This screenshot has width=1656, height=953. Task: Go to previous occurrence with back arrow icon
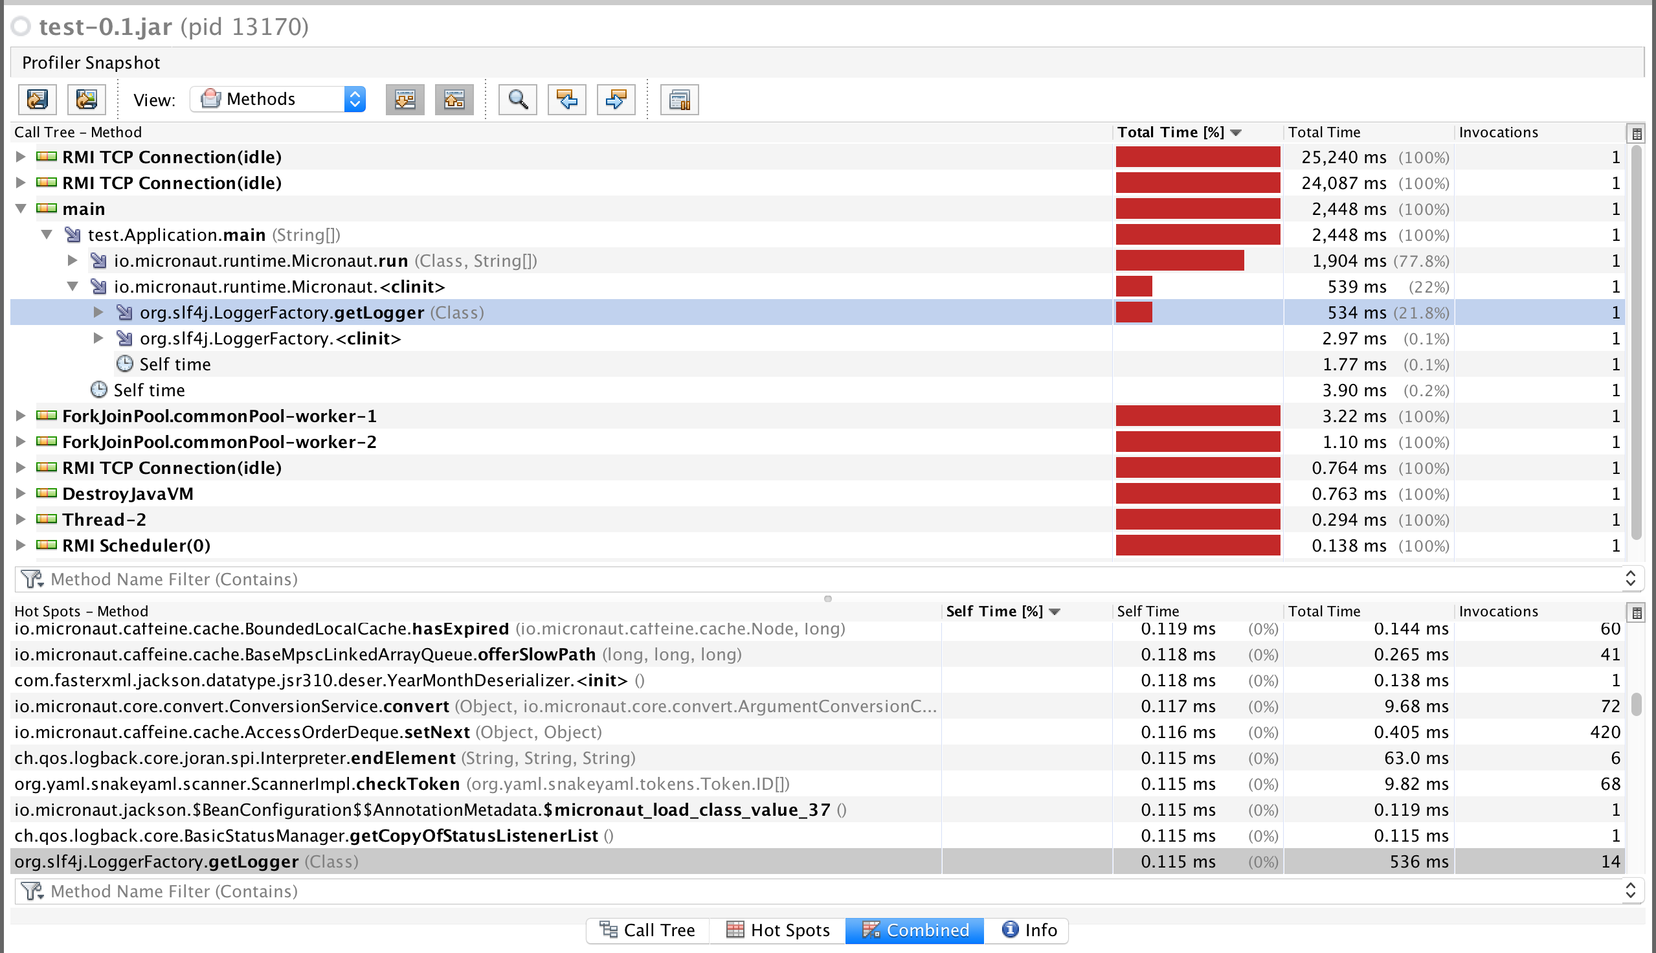566,99
